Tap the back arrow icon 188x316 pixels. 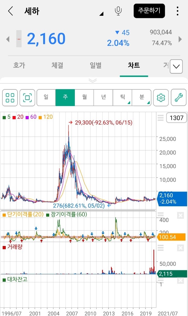(11, 11)
